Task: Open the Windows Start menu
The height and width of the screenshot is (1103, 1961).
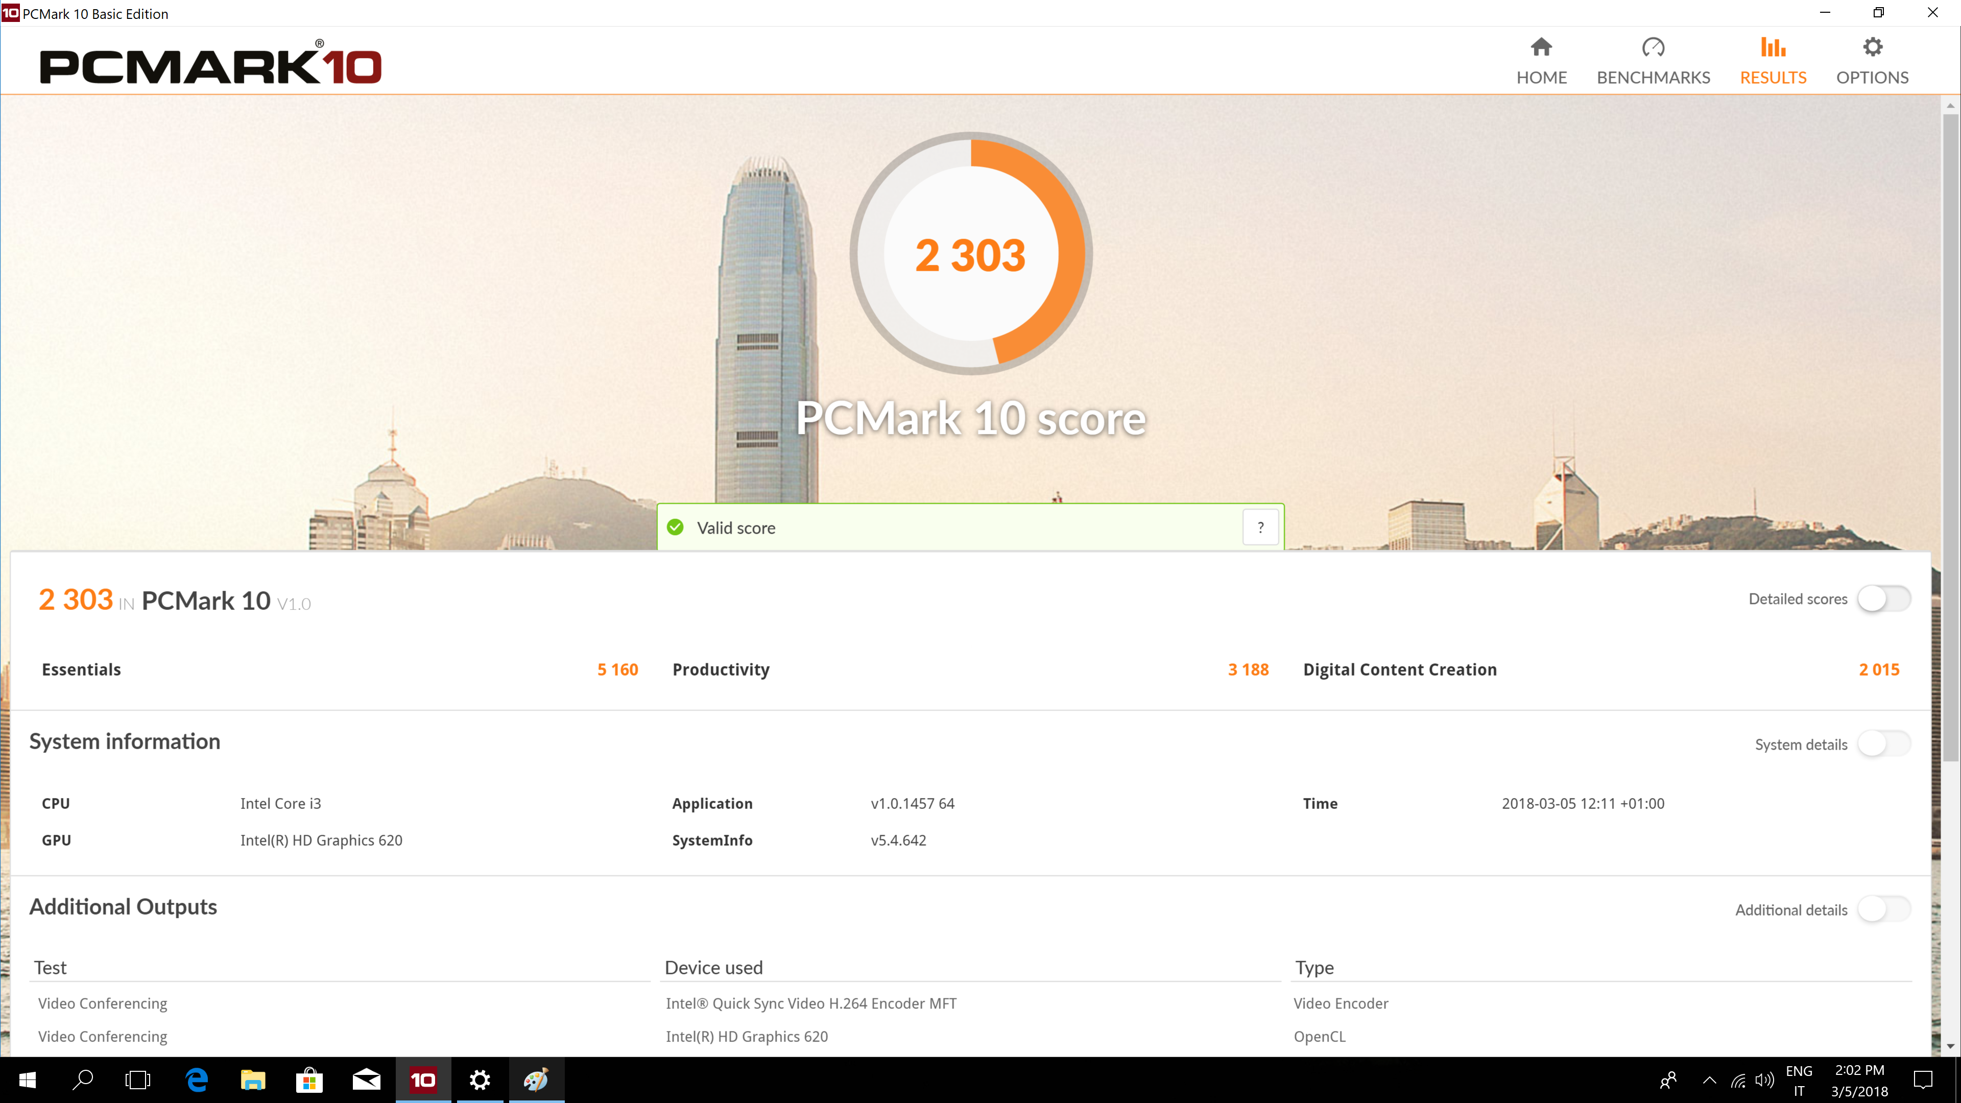Action: click(28, 1080)
